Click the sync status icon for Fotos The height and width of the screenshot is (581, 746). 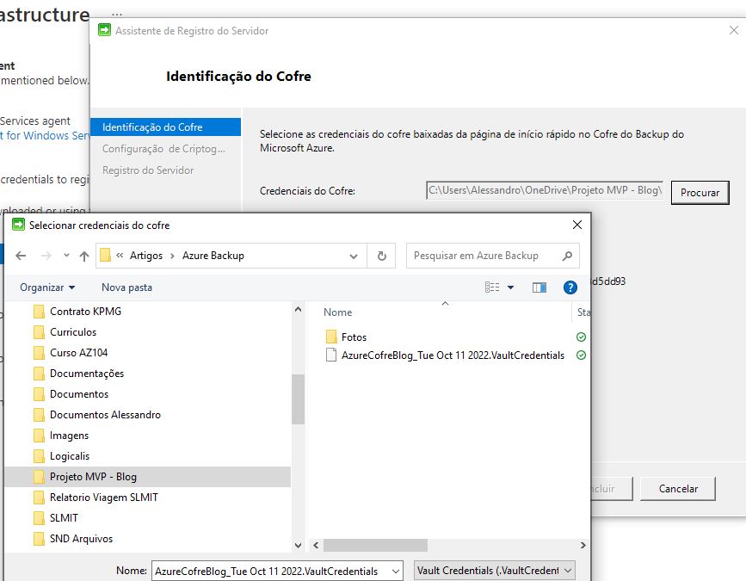(x=581, y=337)
